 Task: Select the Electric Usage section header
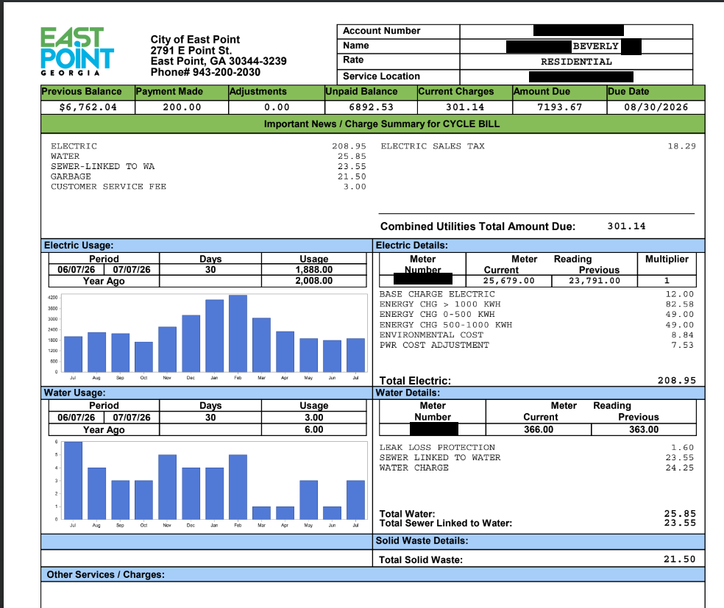207,246
